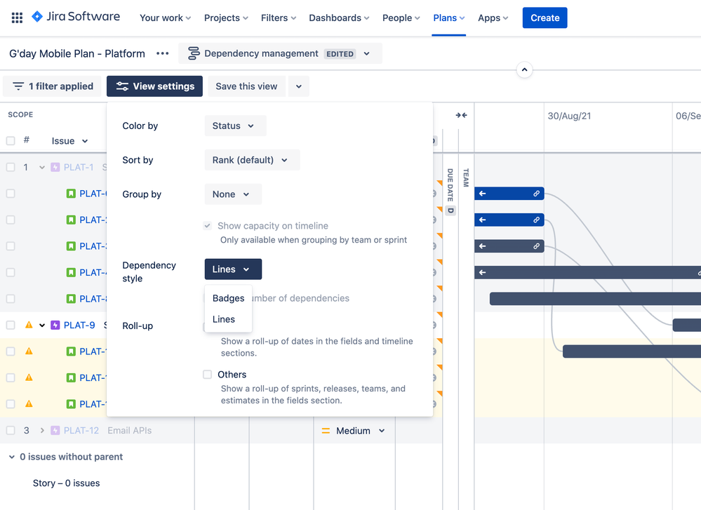Click the Jira Software logo
Screen dimensions: 701x510
pos(76,17)
